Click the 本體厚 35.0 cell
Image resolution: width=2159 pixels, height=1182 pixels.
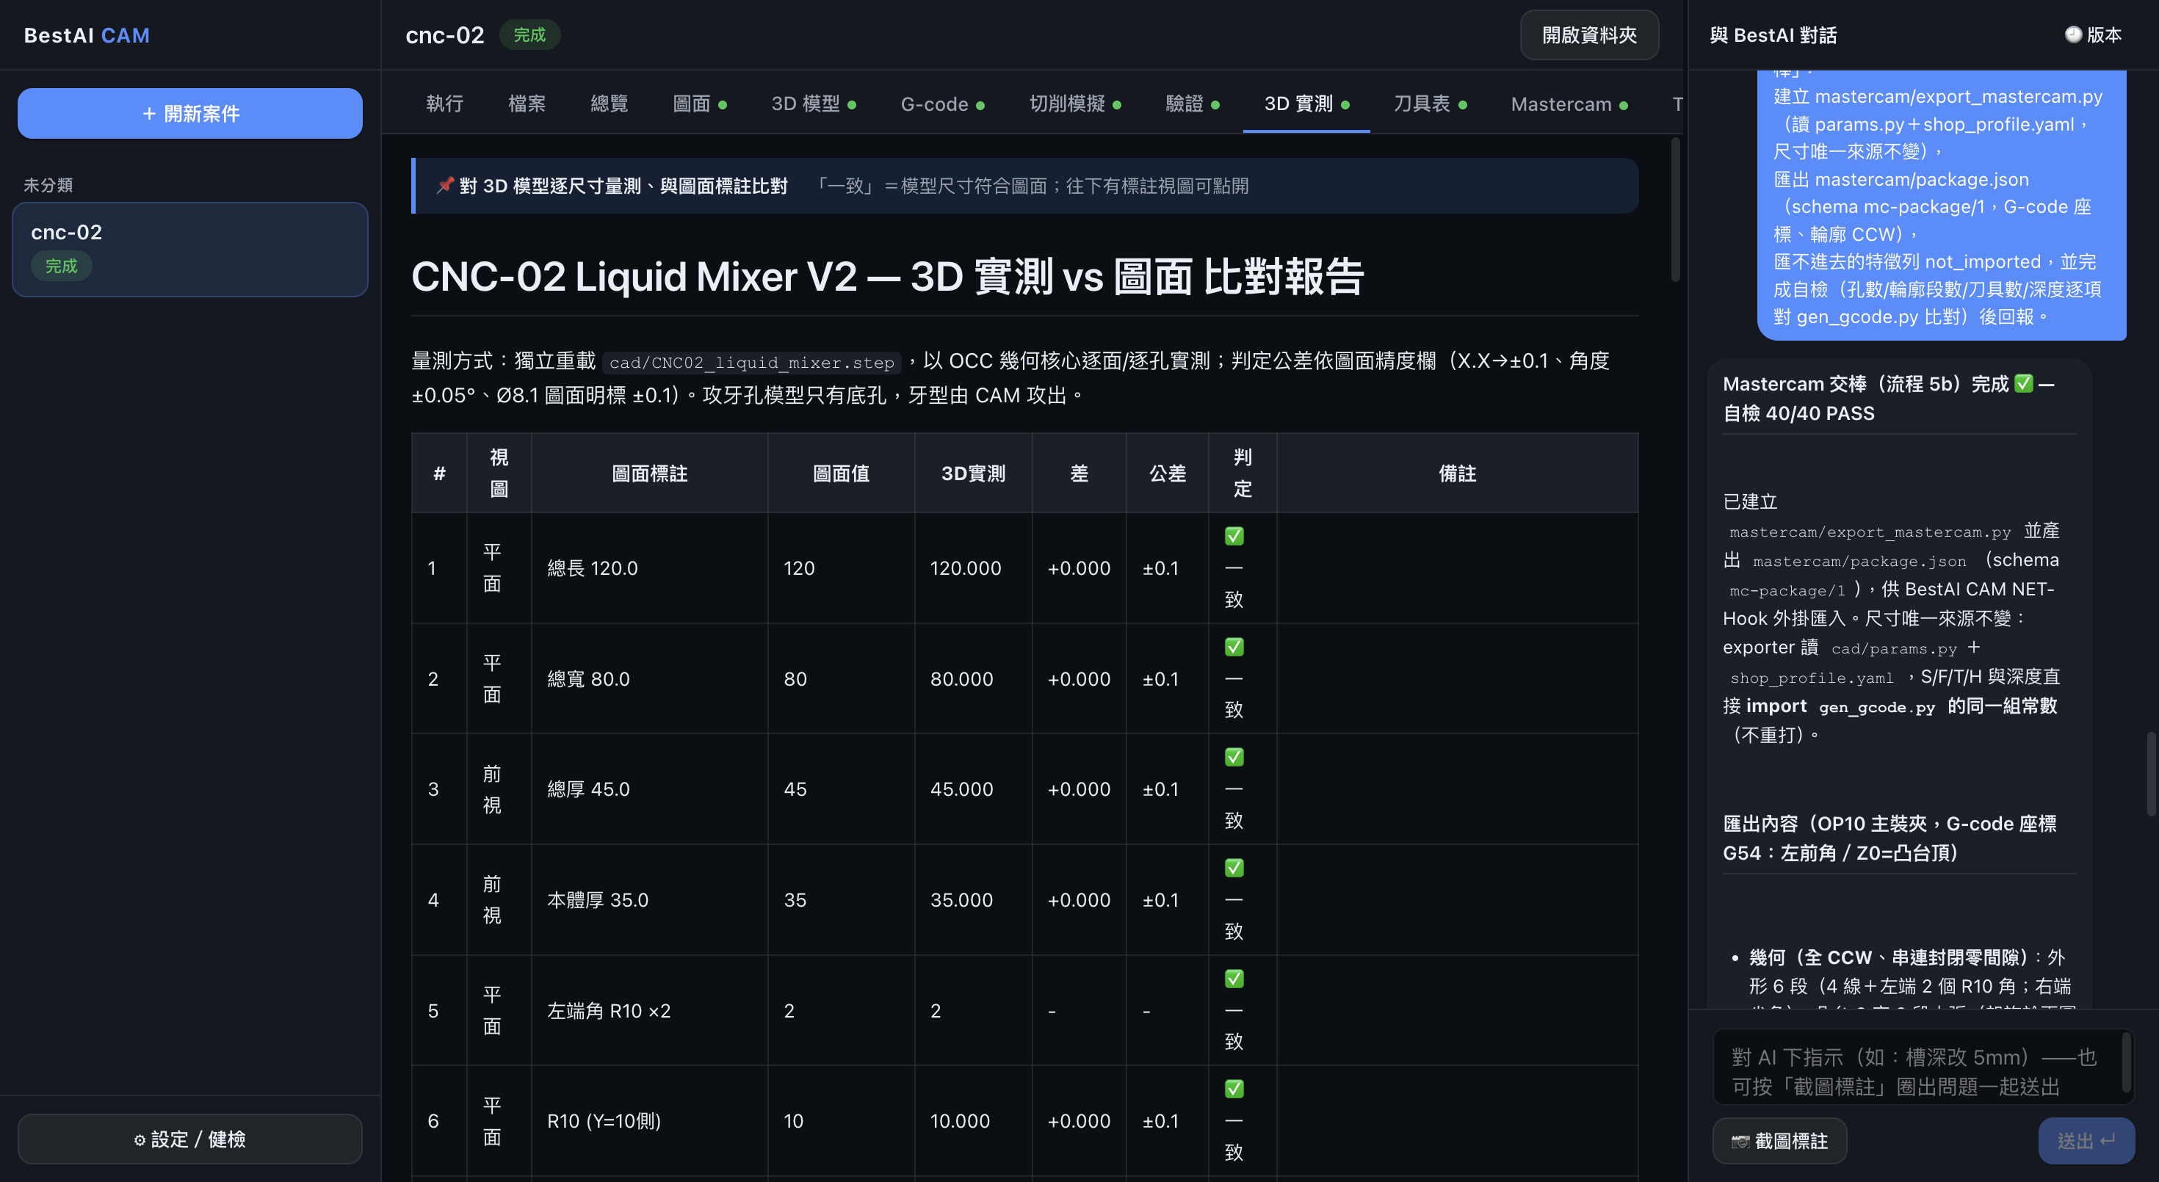650,899
